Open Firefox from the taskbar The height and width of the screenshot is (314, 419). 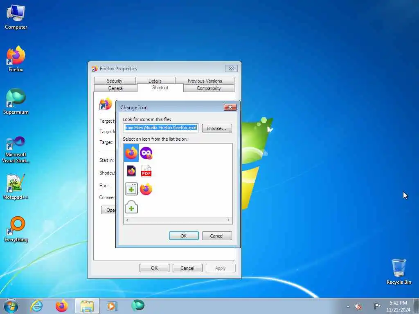[61, 306]
